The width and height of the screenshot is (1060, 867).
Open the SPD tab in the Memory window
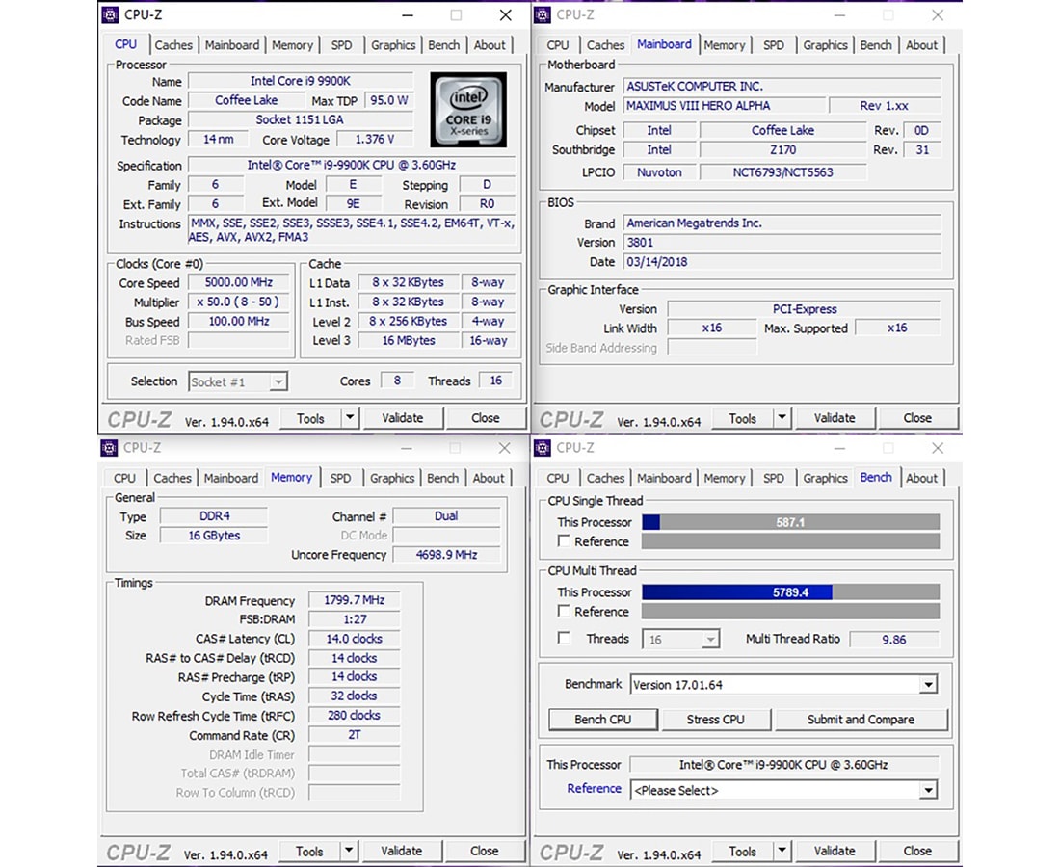[x=340, y=478]
